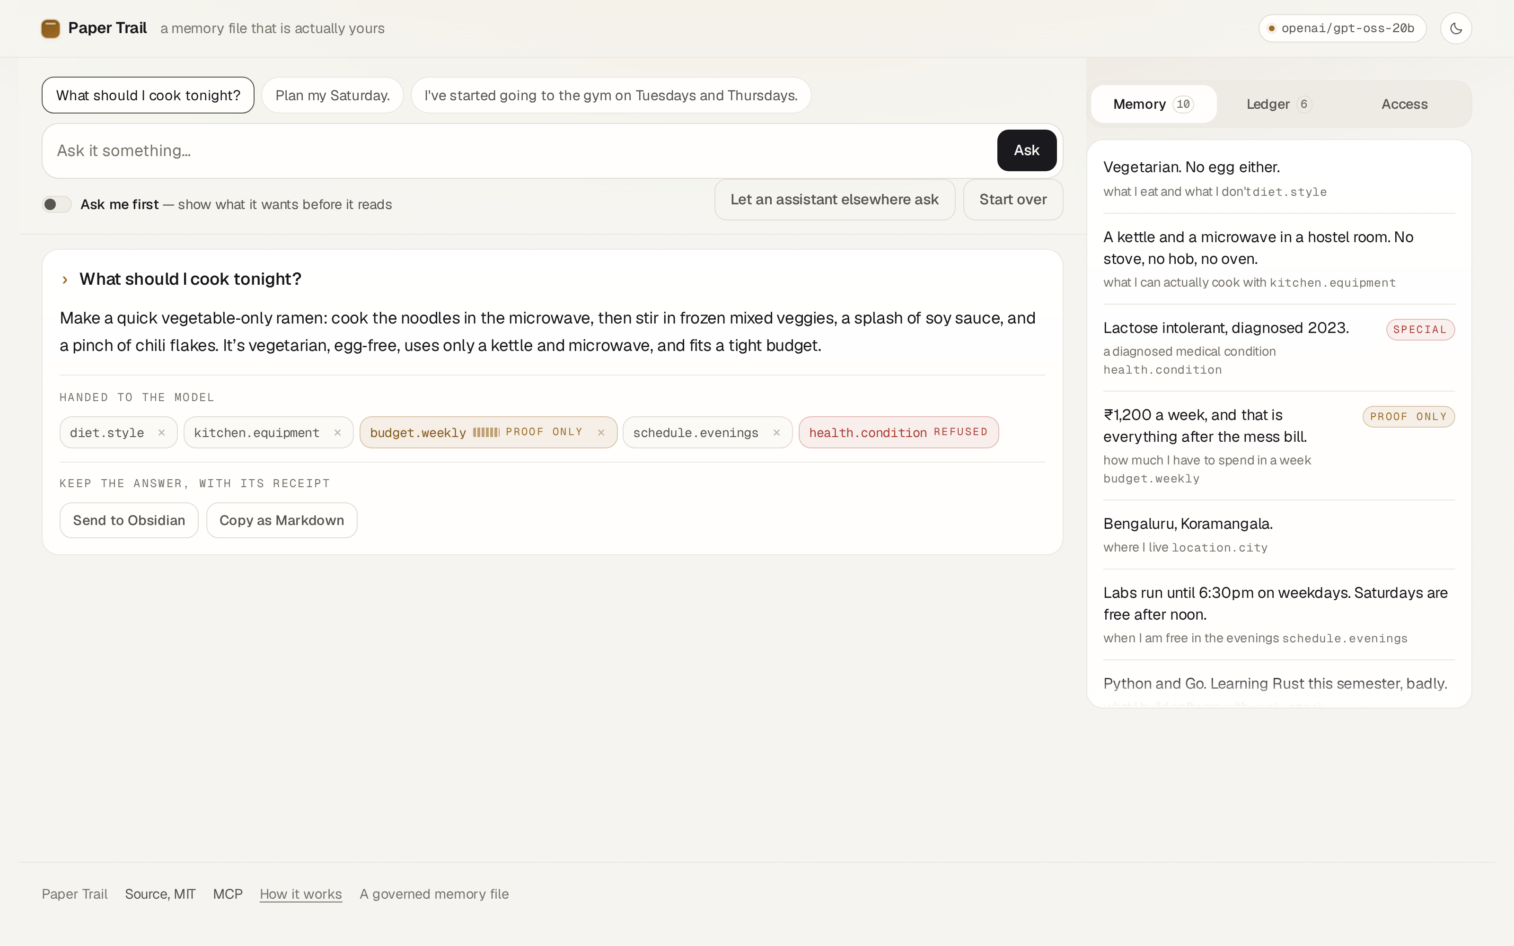Screen dimensions: 1514x946
Task: Switch to the Ledger tab
Action: [x=1279, y=104]
